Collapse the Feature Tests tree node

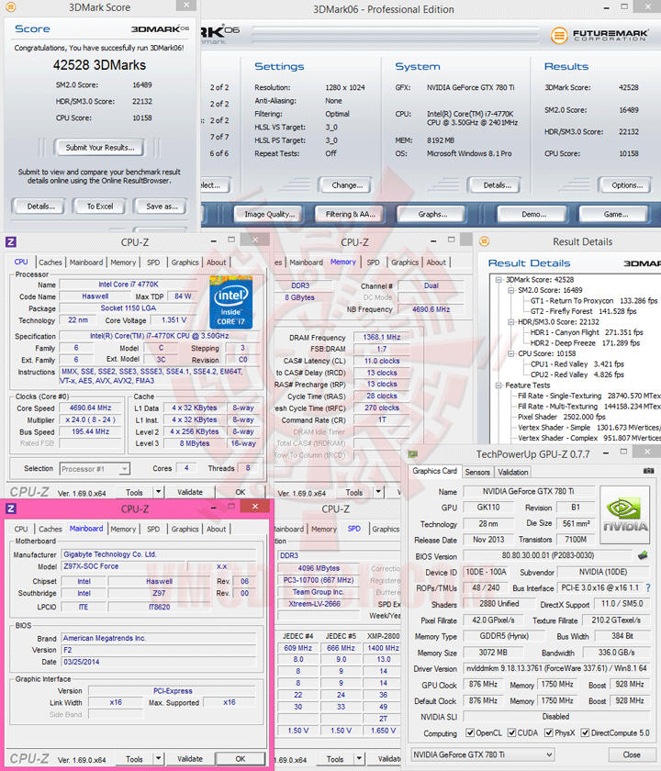click(x=499, y=385)
